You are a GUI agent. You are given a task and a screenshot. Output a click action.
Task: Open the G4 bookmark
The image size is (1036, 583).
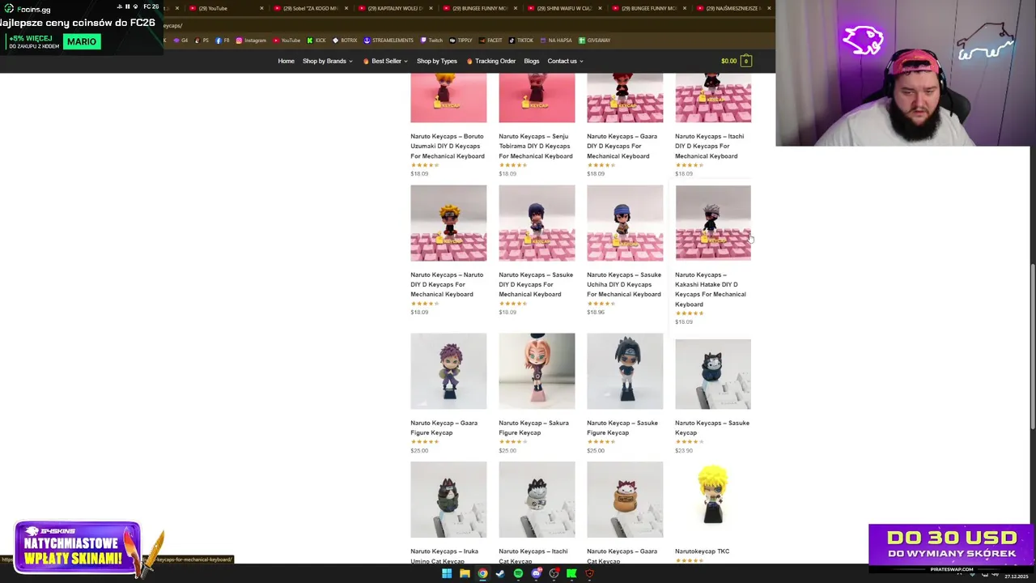pos(180,40)
